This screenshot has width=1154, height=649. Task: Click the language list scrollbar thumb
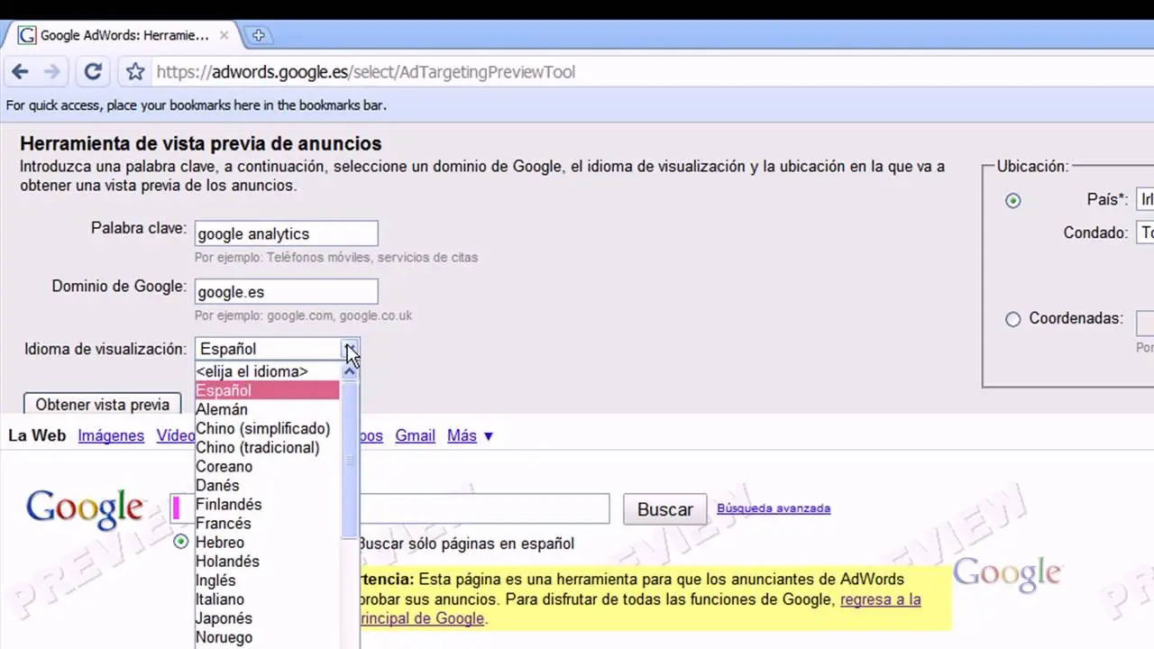pos(350,460)
